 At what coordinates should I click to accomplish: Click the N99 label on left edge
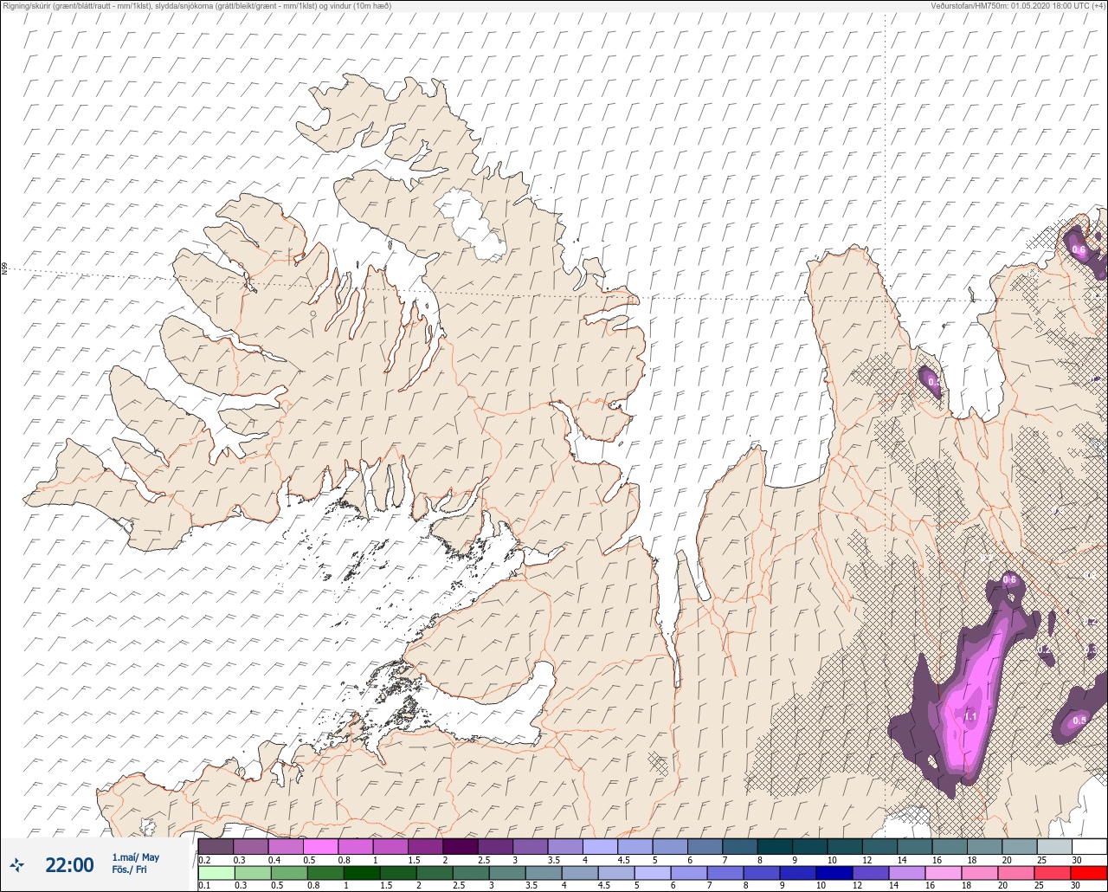point(4,269)
